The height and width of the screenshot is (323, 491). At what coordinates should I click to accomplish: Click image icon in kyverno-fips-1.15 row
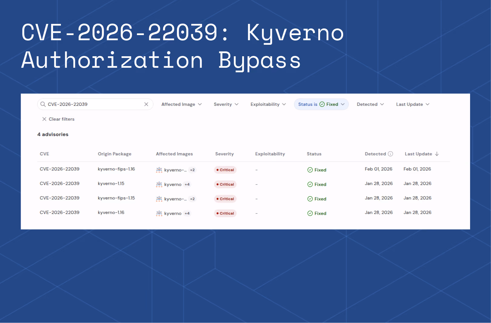[159, 199]
